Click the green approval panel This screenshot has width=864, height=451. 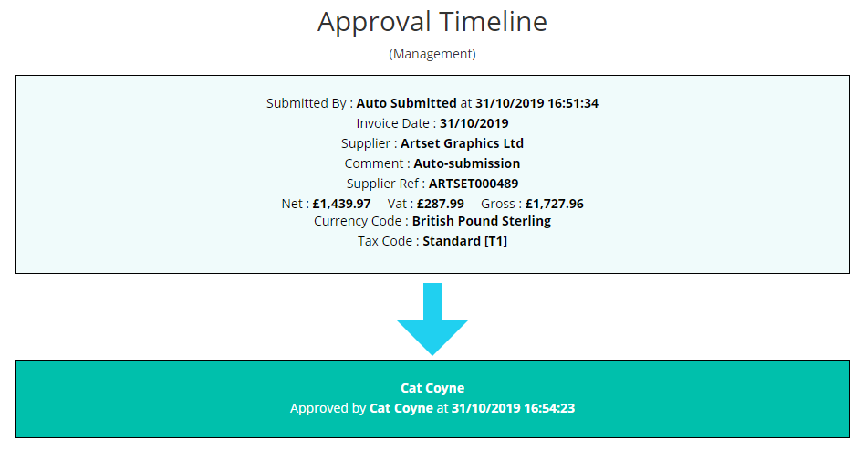pyautogui.click(x=432, y=399)
